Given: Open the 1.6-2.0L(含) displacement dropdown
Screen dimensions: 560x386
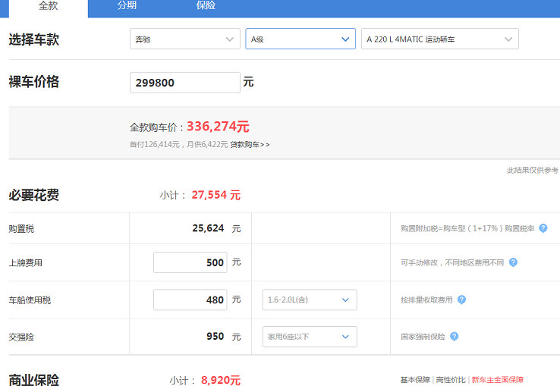Looking at the screenshot, I should 310,300.
